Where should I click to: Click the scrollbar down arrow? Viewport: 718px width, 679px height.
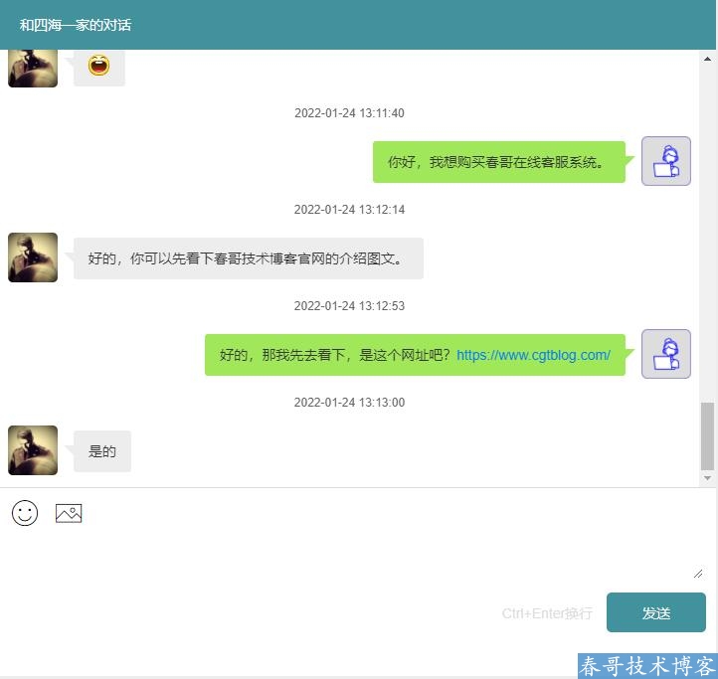707,478
